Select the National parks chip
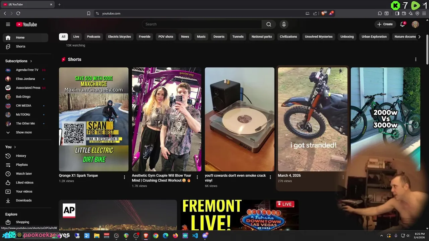This screenshot has width=429, height=241. coord(262,36)
